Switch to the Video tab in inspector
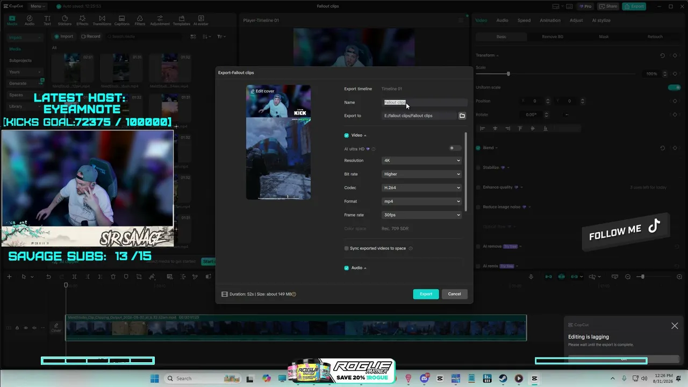The image size is (688, 387). coord(481,20)
